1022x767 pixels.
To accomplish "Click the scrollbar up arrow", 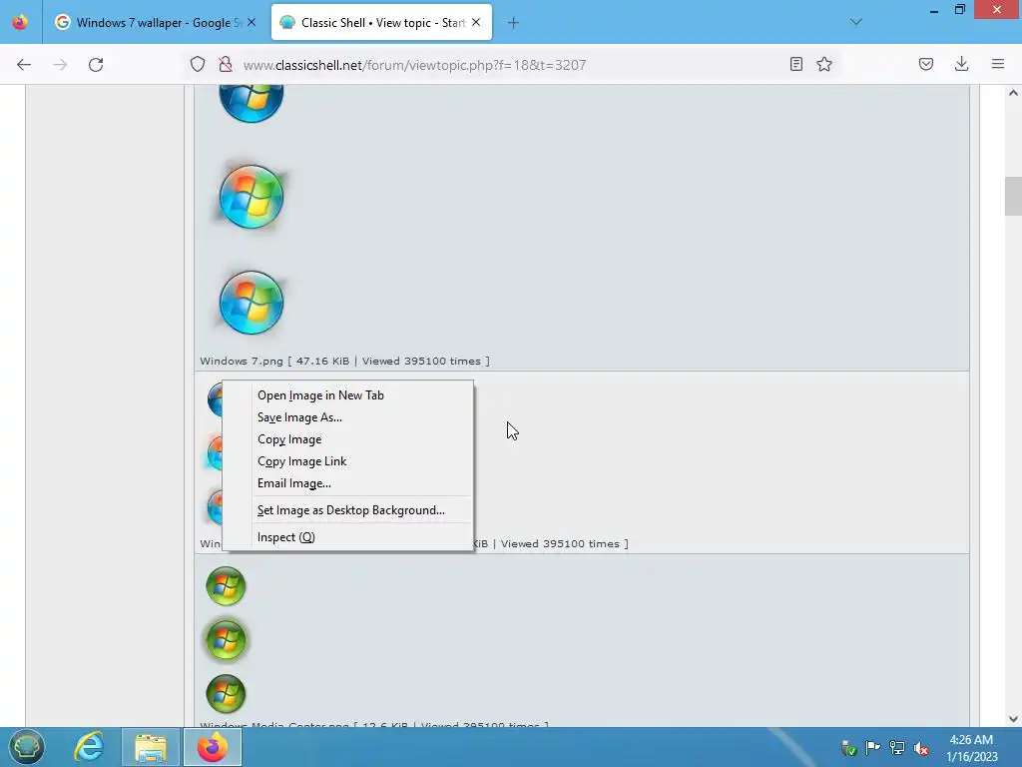I will (x=1013, y=93).
